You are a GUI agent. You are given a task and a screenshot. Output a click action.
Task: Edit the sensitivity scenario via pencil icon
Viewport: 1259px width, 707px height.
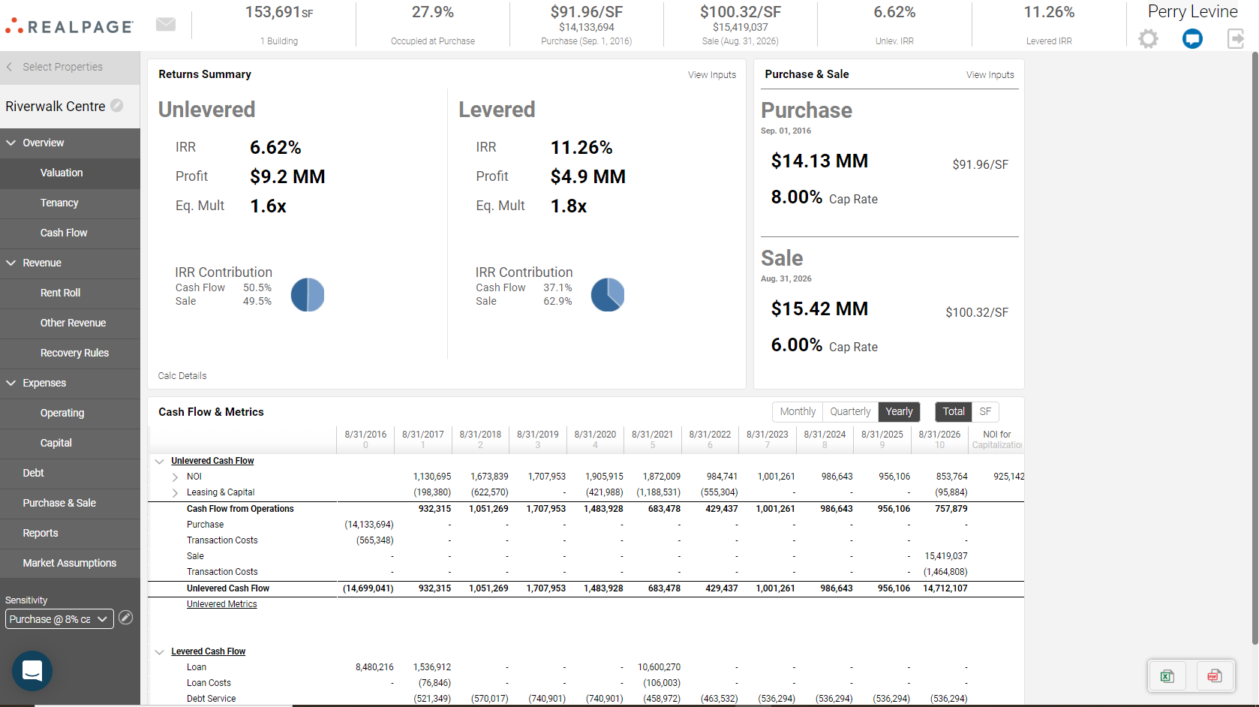126,618
